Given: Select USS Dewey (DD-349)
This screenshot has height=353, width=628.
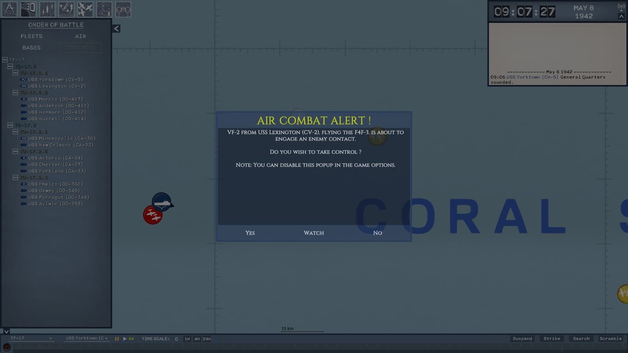Looking at the screenshot, I should [x=54, y=191].
